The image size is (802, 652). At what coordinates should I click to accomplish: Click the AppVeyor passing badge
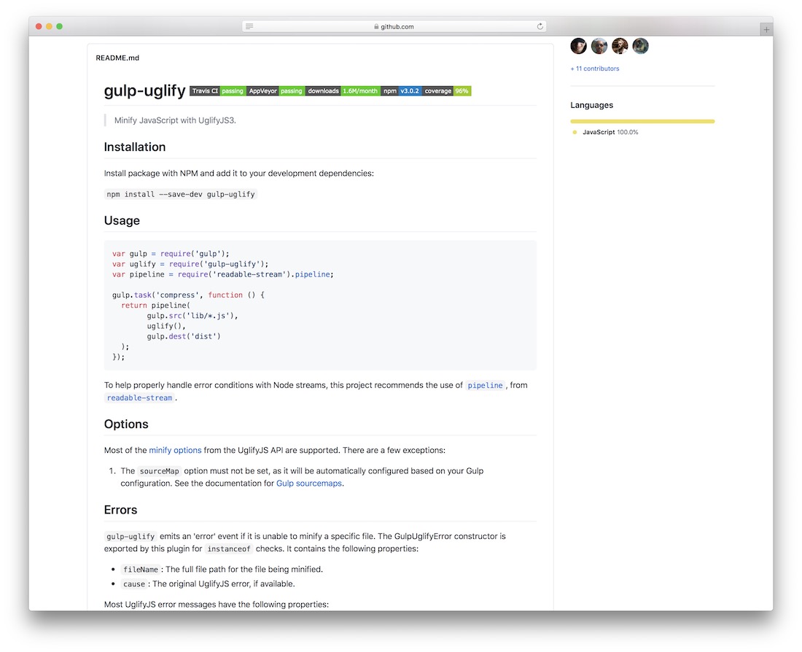point(275,91)
